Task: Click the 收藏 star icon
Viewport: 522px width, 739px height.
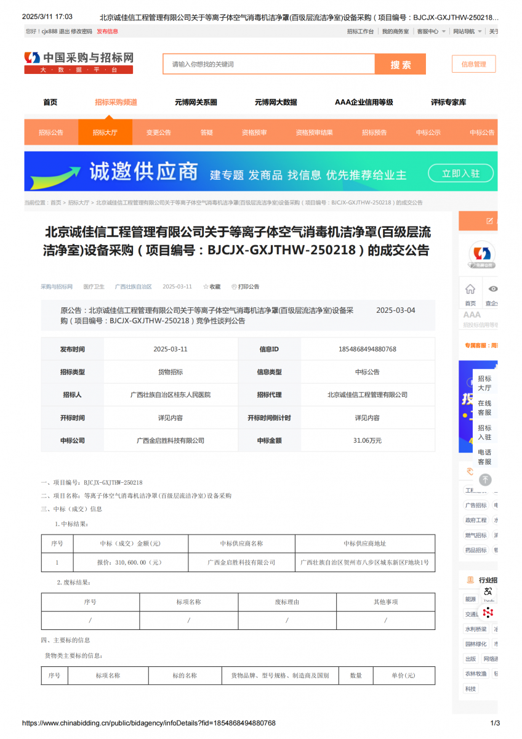Action: (206, 287)
